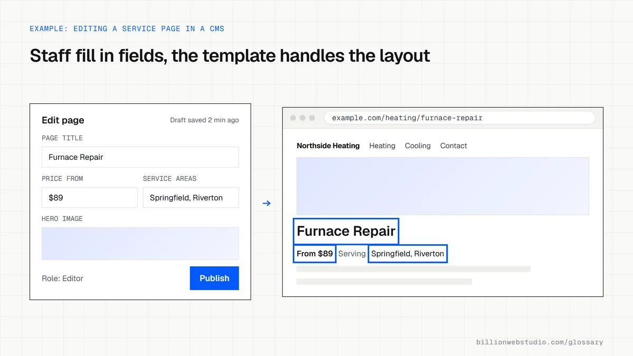This screenshot has width=633, height=356.
Task: Click the HERO IMAGE field label
Action: tap(62, 219)
